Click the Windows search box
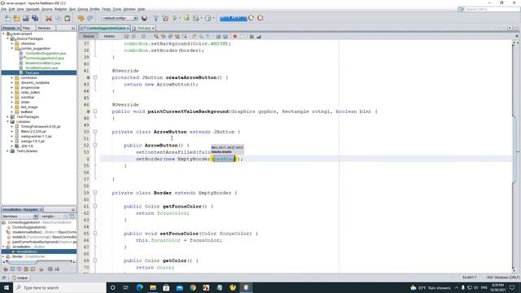 59,287
